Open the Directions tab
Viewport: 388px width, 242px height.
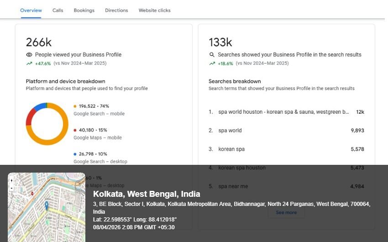[116, 11]
